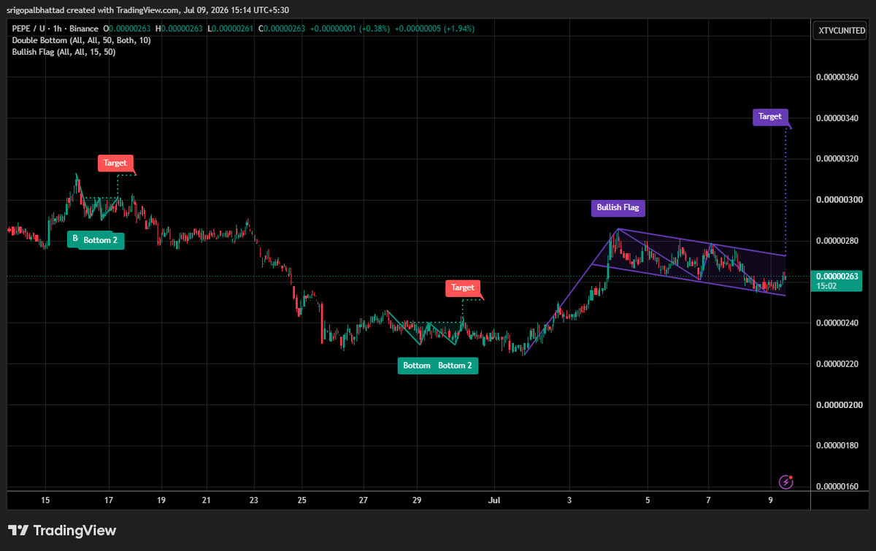Click the 0.00000220 price axis label

[839, 363]
